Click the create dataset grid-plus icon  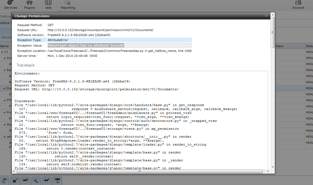[47, 181]
